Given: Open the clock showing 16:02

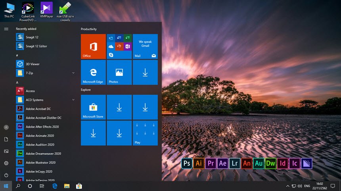Looking at the screenshot, I should point(320,186).
